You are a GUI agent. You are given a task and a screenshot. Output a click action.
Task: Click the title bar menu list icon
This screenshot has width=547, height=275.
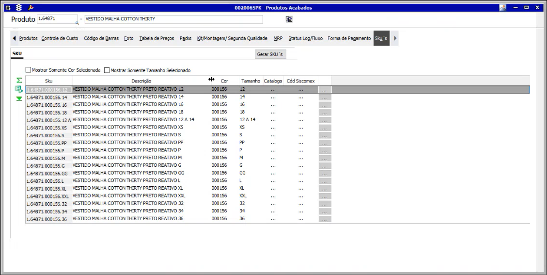8,8
